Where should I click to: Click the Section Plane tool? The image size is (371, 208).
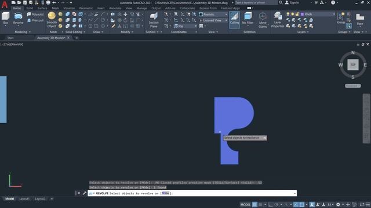154,20
